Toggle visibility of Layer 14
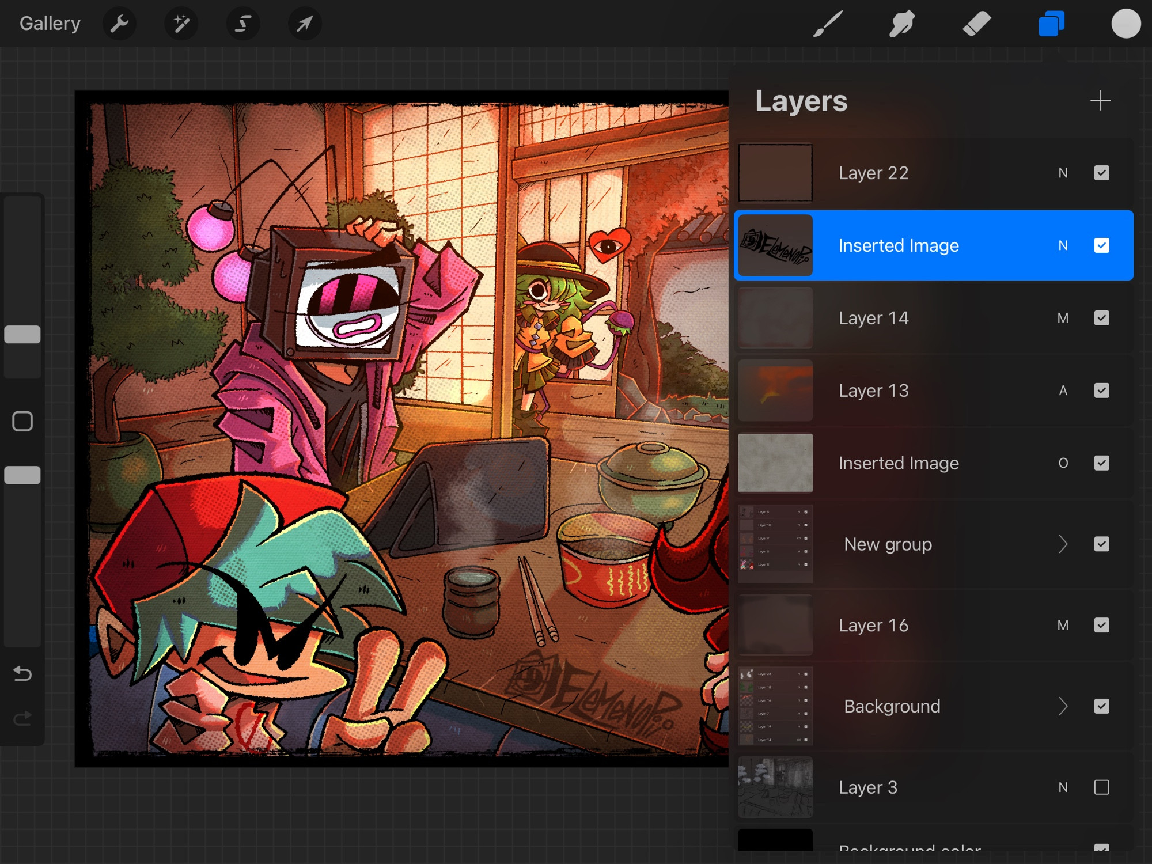The width and height of the screenshot is (1152, 864). pyautogui.click(x=1101, y=318)
